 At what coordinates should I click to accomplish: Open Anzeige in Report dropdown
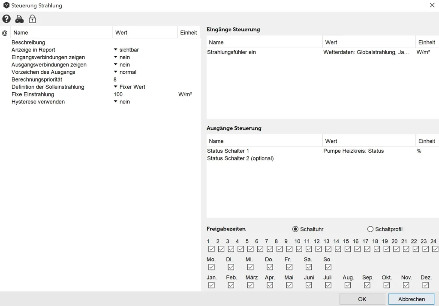pyautogui.click(x=116, y=50)
